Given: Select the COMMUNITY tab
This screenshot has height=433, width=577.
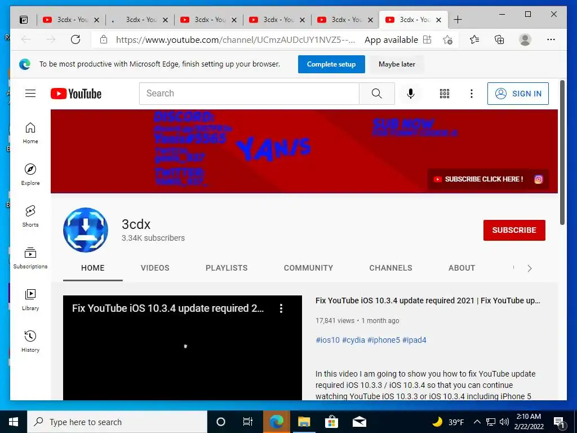Looking at the screenshot, I should click(308, 268).
